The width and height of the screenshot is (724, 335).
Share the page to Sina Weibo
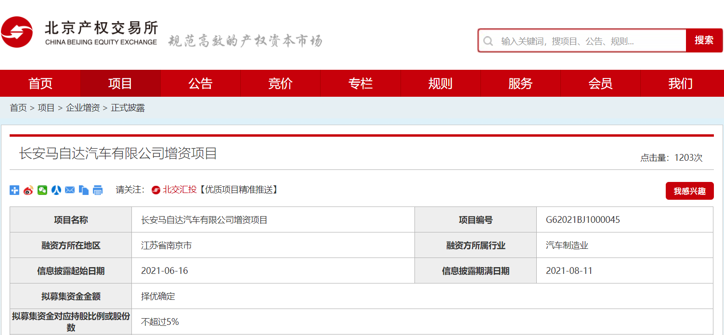click(28, 190)
